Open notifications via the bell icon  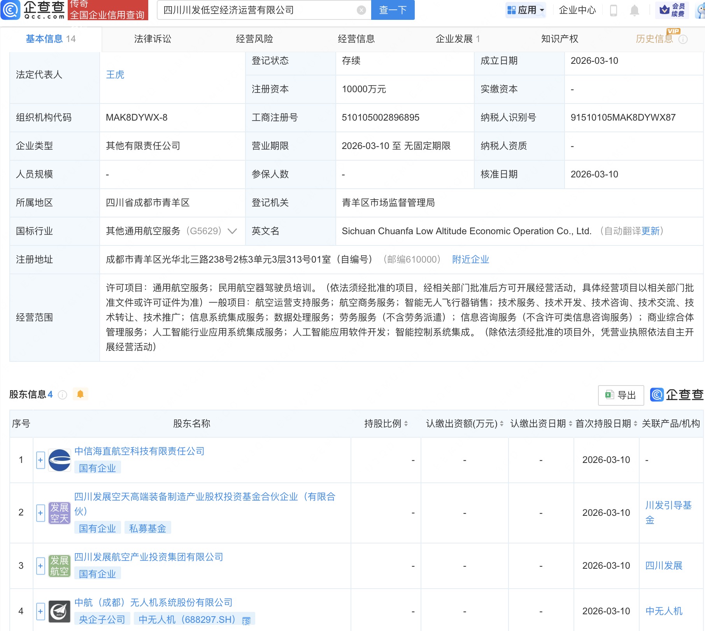(x=634, y=11)
